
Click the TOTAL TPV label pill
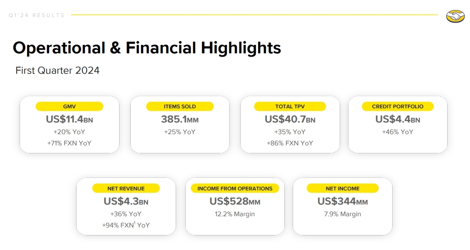coord(290,107)
